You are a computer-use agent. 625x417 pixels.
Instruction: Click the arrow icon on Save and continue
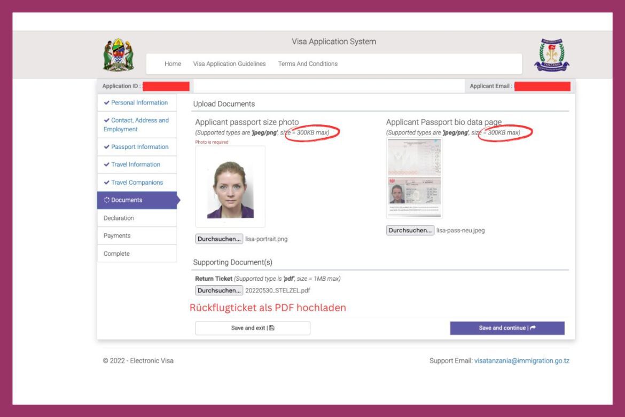coord(533,328)
